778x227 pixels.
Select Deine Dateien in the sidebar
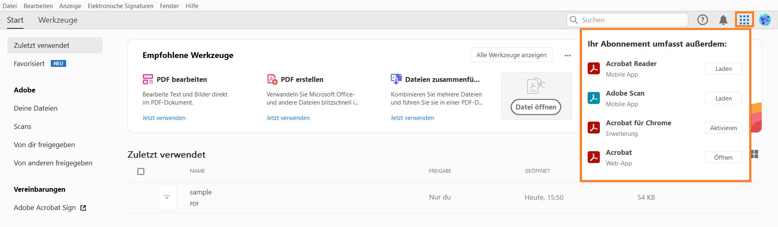point(36,108)
